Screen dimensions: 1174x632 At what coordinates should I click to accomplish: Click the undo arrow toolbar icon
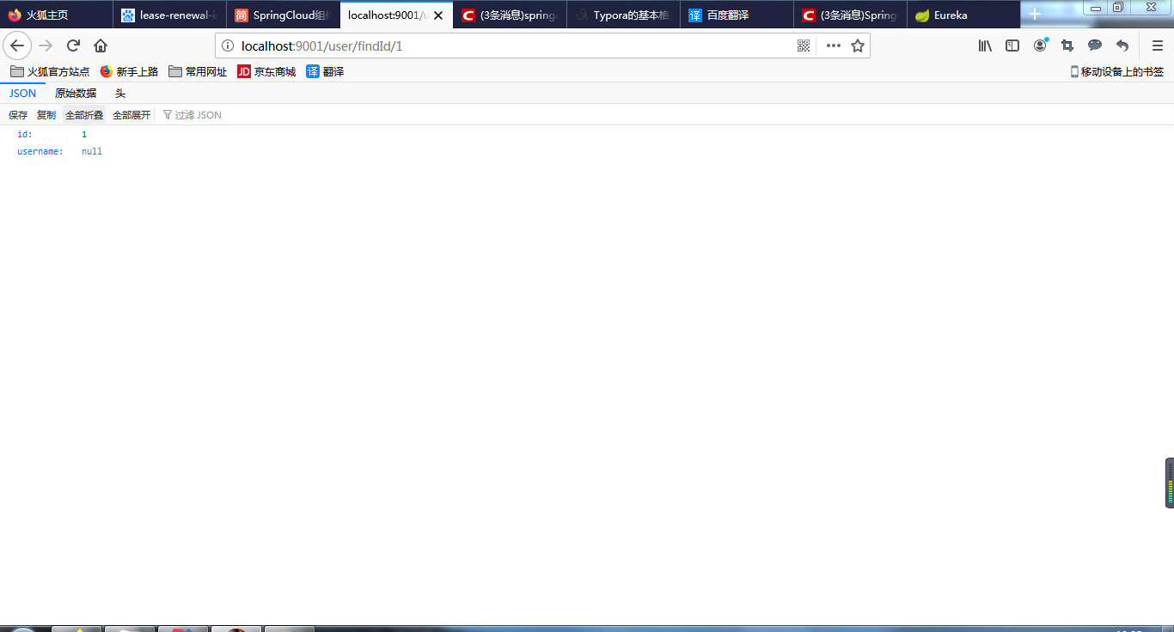[x=1122, y=46]
